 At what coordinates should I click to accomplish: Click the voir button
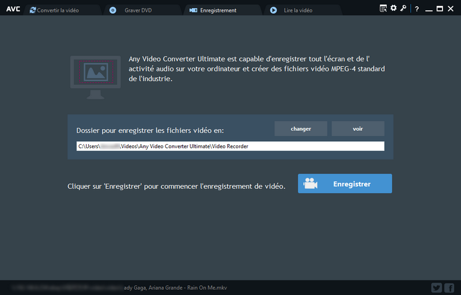[358, 128]
